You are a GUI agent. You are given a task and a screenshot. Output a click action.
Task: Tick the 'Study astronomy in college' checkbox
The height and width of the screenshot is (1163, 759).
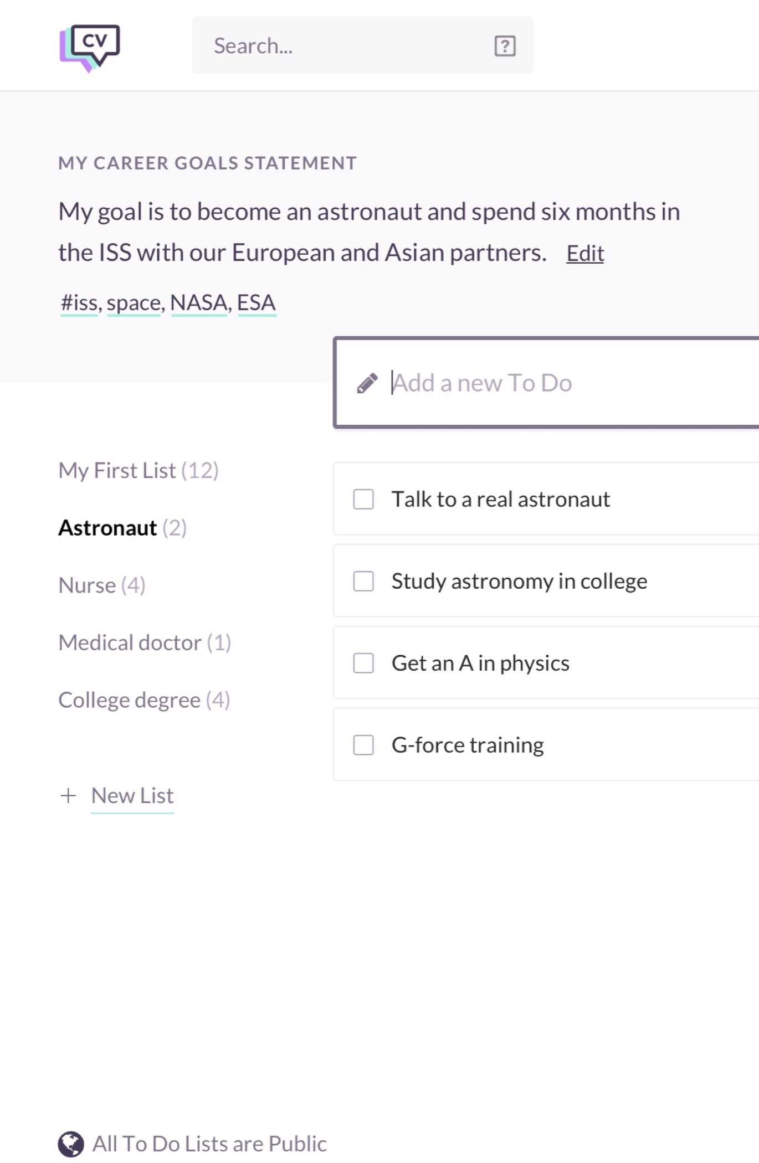(x=363, y=581)
